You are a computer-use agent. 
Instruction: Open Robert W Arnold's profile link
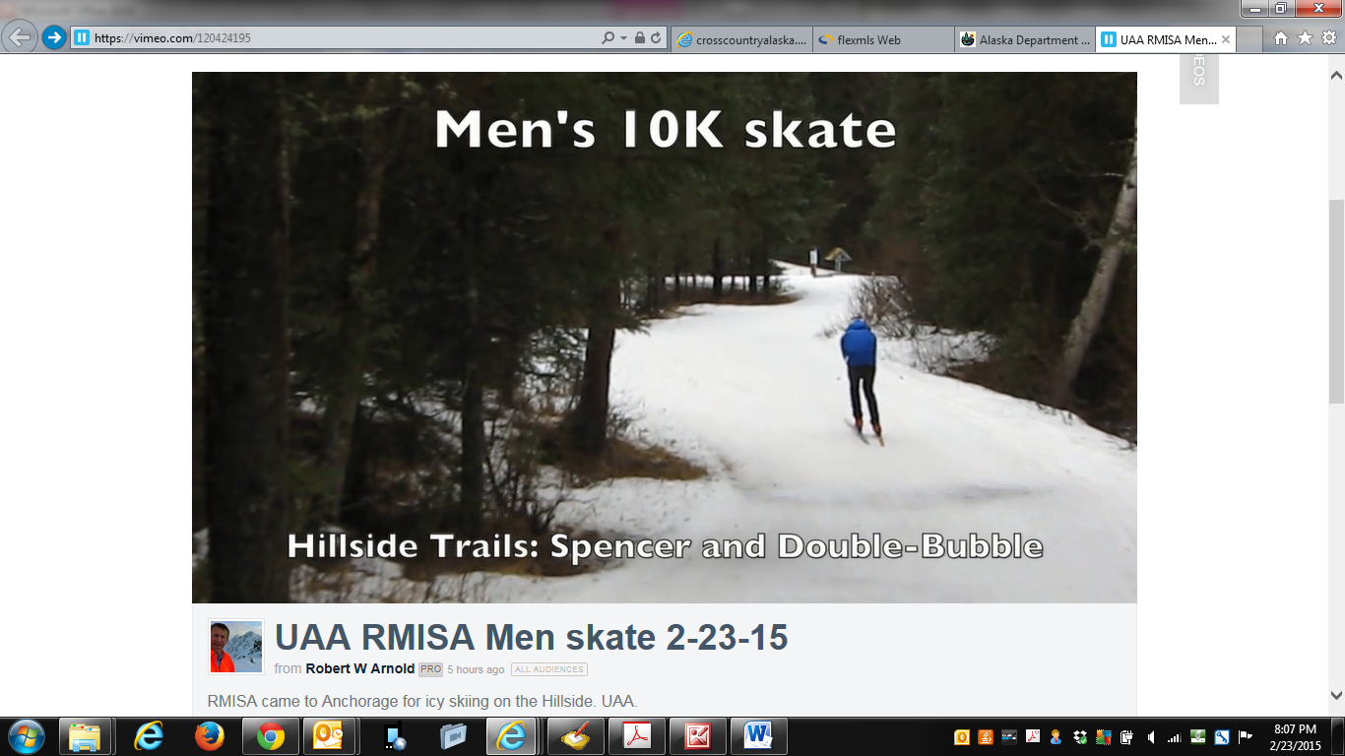click(360, 669)
